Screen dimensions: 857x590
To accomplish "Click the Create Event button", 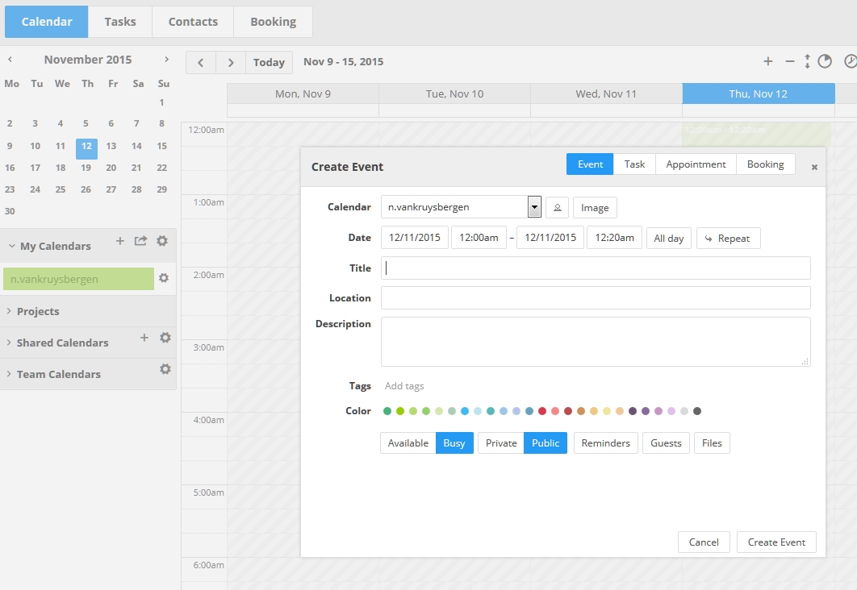I will 776,542.
